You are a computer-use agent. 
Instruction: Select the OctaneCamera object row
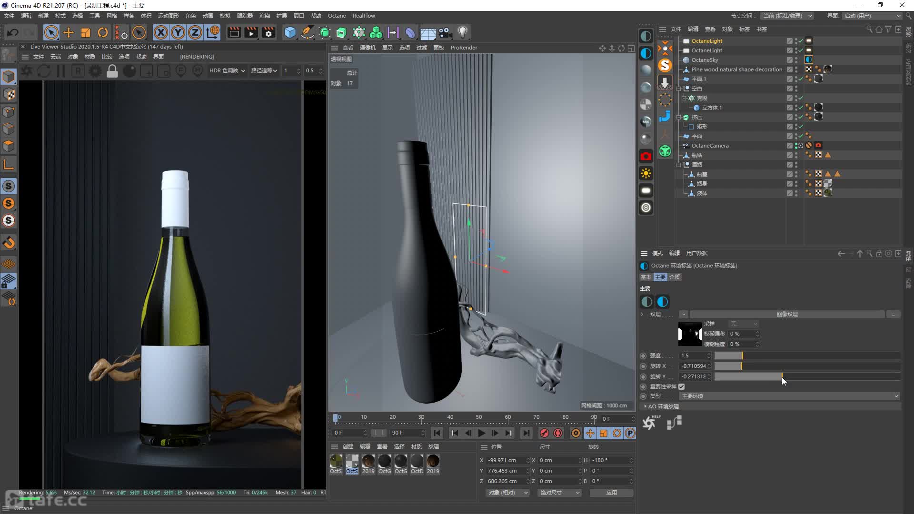pos(710,146)
